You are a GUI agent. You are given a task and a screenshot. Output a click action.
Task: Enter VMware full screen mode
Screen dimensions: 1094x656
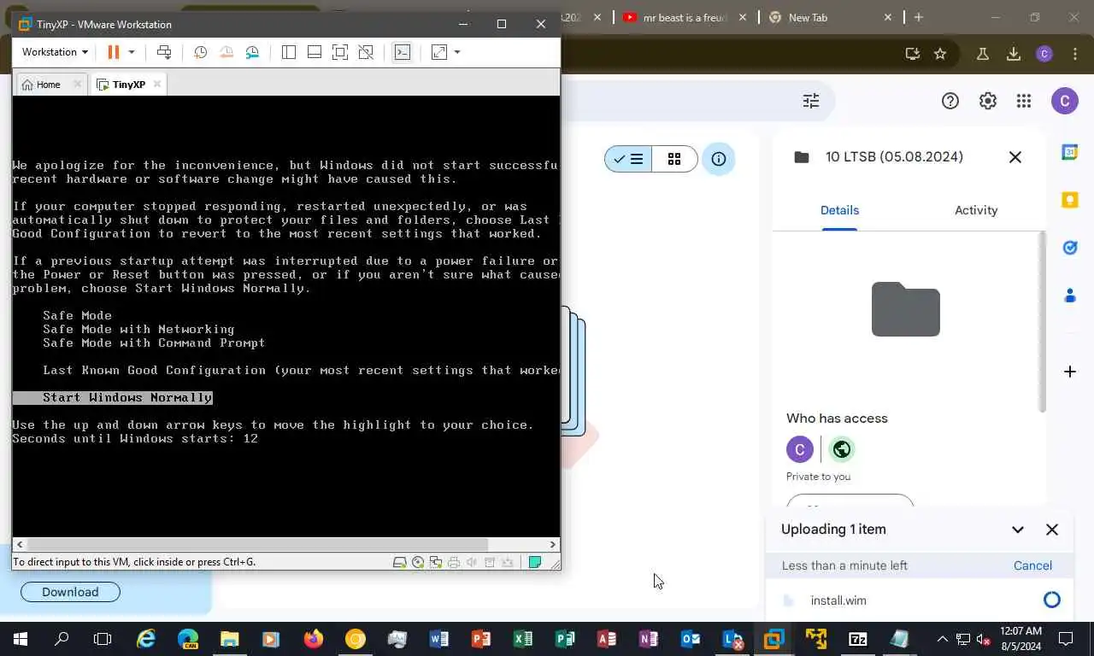(340, 52)
